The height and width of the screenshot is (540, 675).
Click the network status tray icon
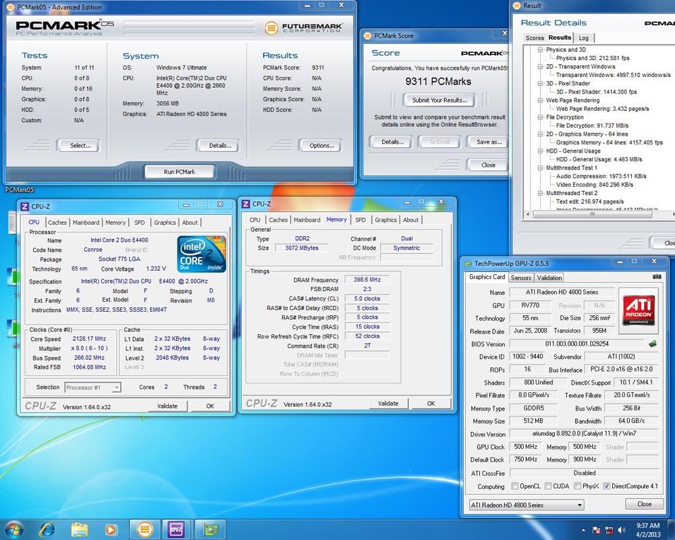pos(609,530)
